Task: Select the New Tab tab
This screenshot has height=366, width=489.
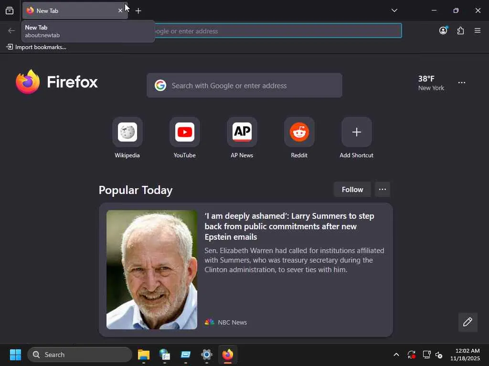Action: pos(75,10)
